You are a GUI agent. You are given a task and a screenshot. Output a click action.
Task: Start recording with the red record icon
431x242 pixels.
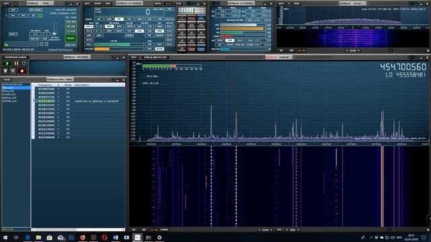pos(22,71)
